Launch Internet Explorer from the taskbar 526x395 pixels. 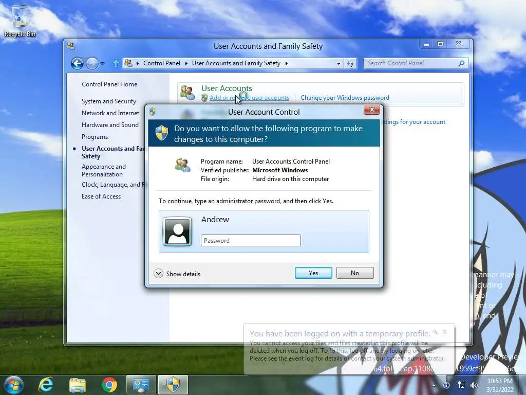[x=46, y=385]
